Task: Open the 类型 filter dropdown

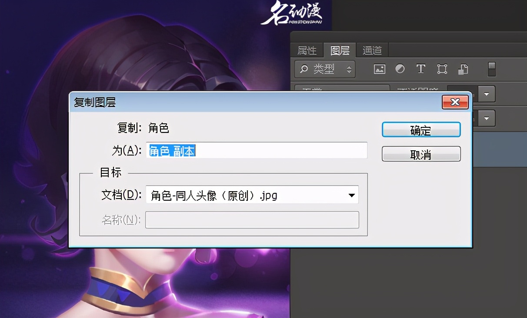Action: [x=325, y=69]
